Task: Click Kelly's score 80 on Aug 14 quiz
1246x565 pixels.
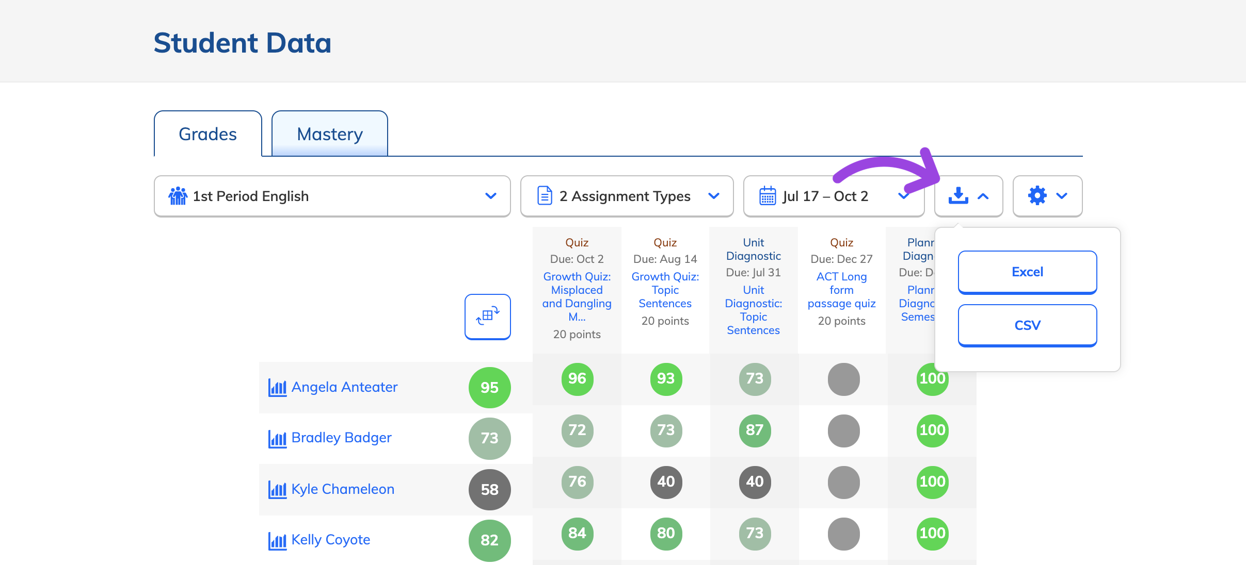Action: 666,534
